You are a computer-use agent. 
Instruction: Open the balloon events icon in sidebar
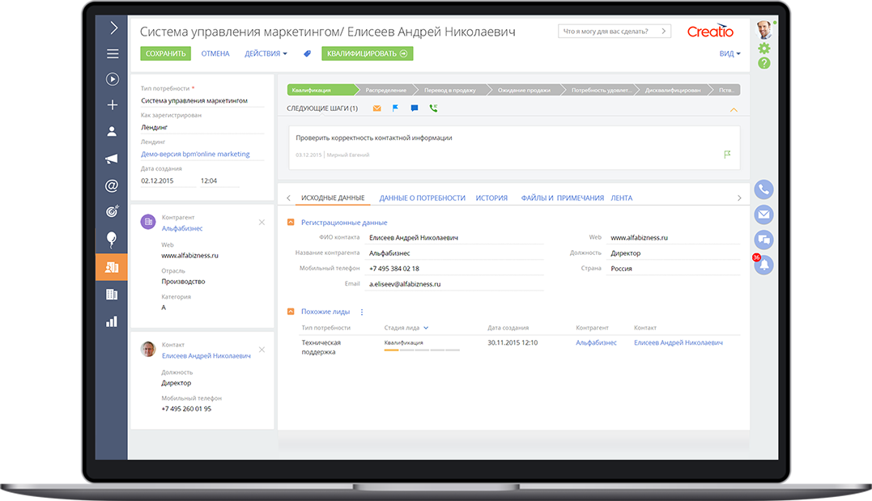tap(112, 240)
